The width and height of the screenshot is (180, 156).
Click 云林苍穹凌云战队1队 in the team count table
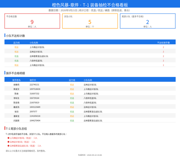[39, 56]
